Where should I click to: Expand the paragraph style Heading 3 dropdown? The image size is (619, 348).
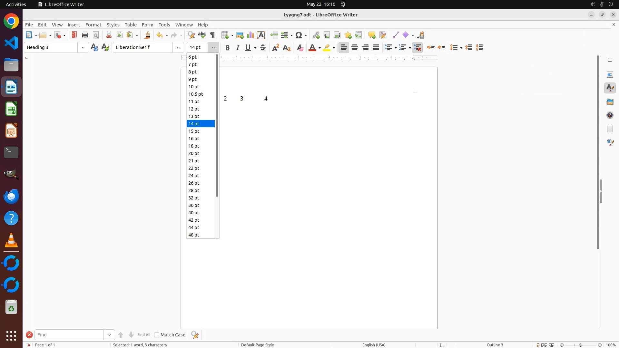pyautogui.click(x=83, y=47)
